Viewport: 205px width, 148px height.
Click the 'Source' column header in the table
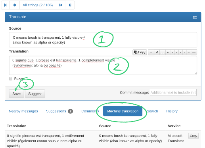(x=105, y=126)
